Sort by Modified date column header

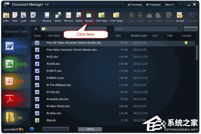tap(139, 36)
